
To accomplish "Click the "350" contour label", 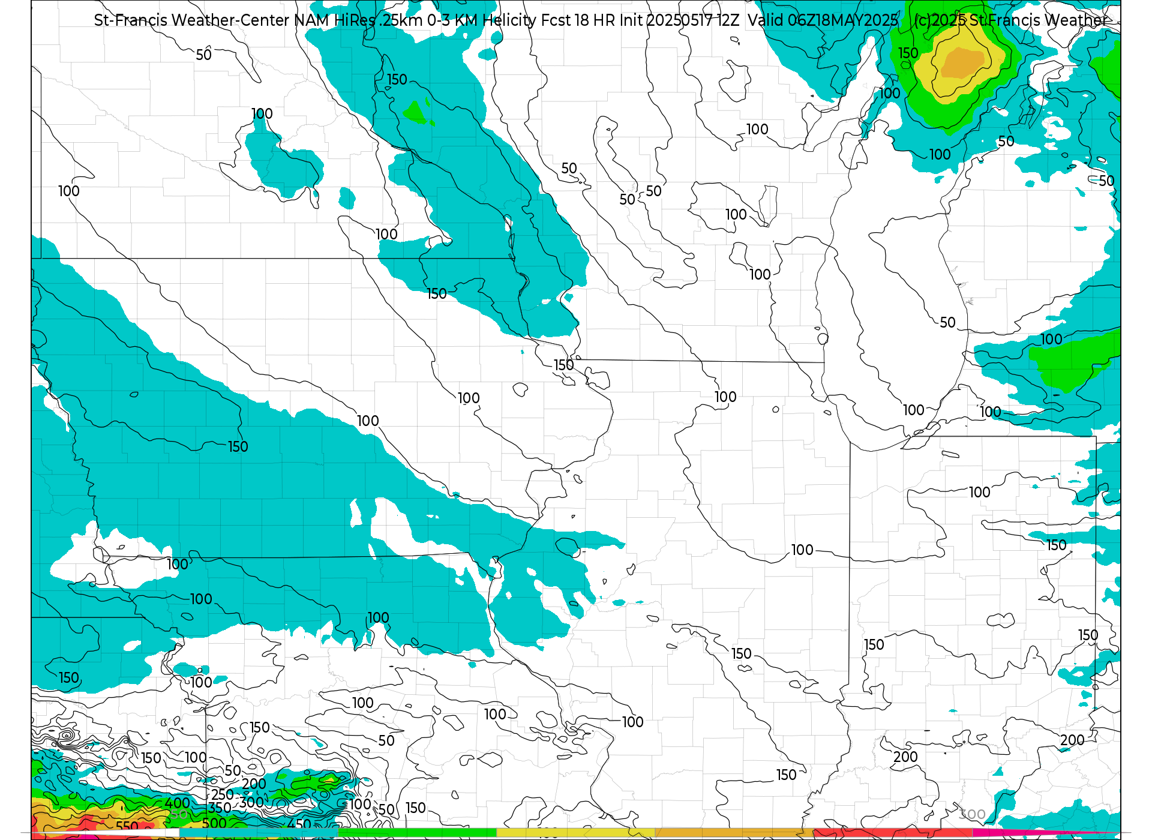I will pos(220,808).
